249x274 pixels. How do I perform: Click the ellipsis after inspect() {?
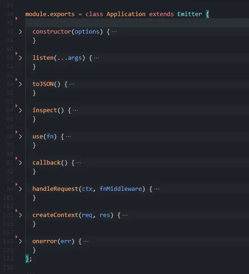(x=75, y=110)
